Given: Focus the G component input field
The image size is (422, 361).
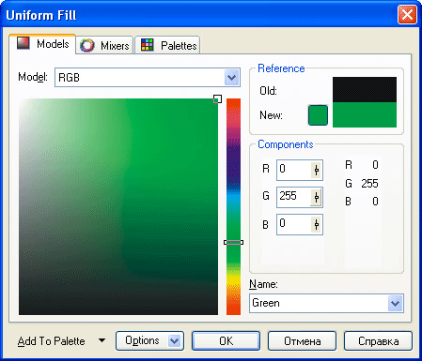Looking at the screenshot, I should [x=294, y=197].
